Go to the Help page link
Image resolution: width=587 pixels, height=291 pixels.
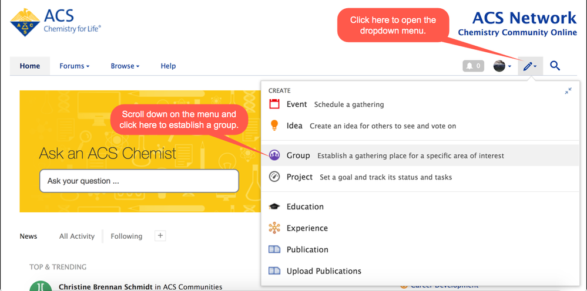point(168,66)
